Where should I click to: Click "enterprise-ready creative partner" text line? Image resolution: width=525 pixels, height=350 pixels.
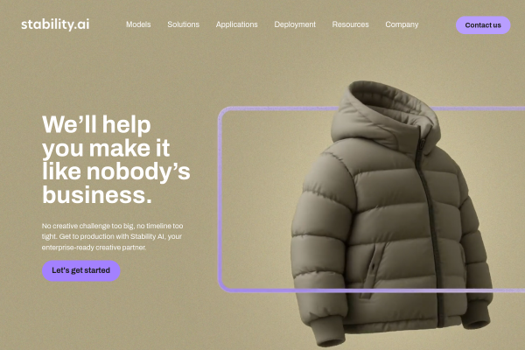click(94, 248)
